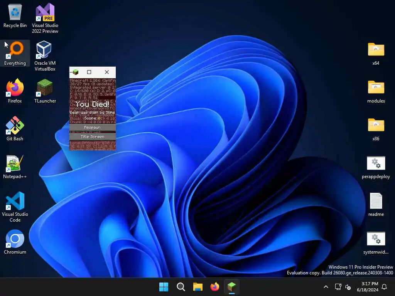This screenshot has height=296, width=395.
Task: Select the x64 folder on desktop
Action: click(376, 53)
